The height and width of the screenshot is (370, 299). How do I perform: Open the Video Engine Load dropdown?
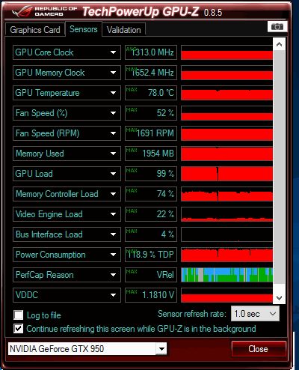click(x=67, y=214)
